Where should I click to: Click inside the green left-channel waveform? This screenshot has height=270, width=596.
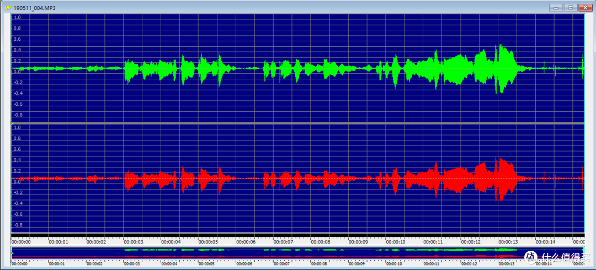click(x=298, y=68)
